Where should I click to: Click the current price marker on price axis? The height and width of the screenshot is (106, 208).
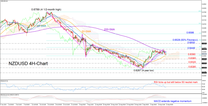coord(204,54)
